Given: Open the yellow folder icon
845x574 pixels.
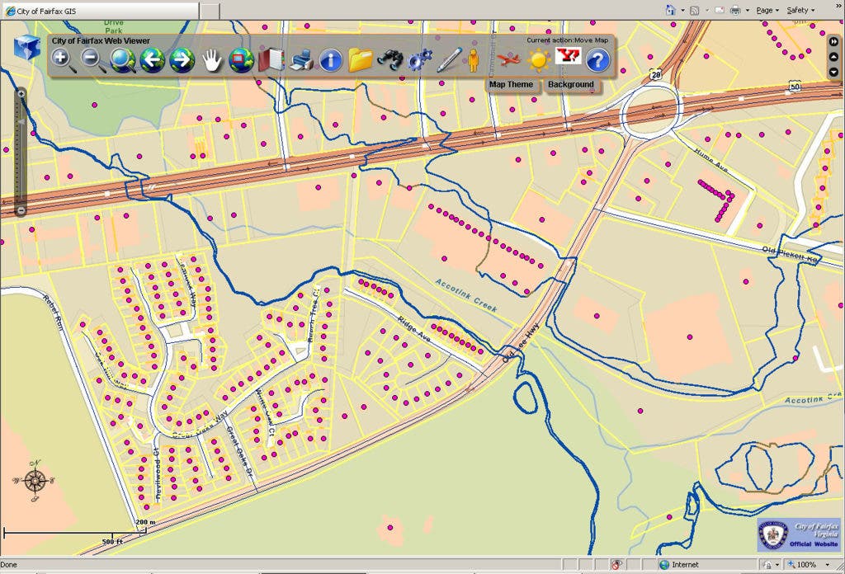Looking at the screenshot, I should tap(361, 60).
